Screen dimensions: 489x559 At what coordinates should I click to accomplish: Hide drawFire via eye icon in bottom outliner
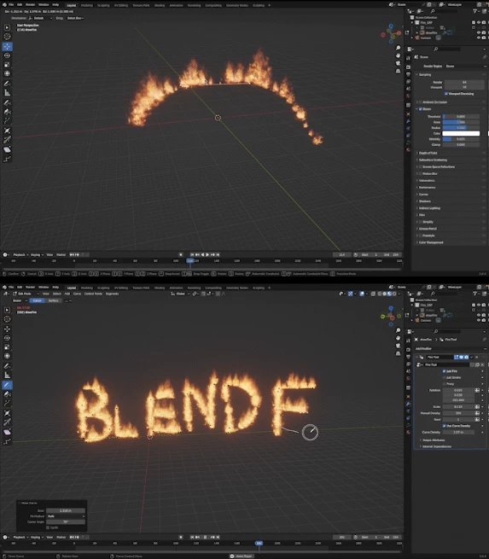[x=479, y=315]
